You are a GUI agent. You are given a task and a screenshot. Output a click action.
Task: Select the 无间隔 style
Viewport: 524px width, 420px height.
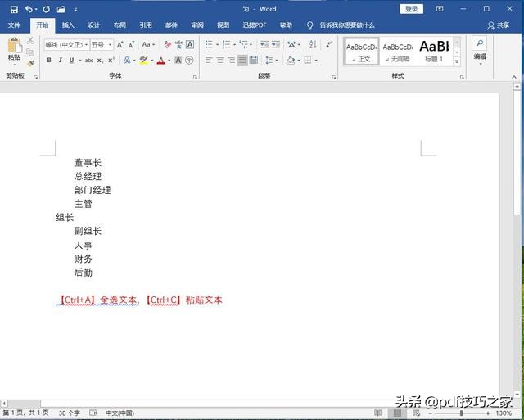tap(397, 52)
